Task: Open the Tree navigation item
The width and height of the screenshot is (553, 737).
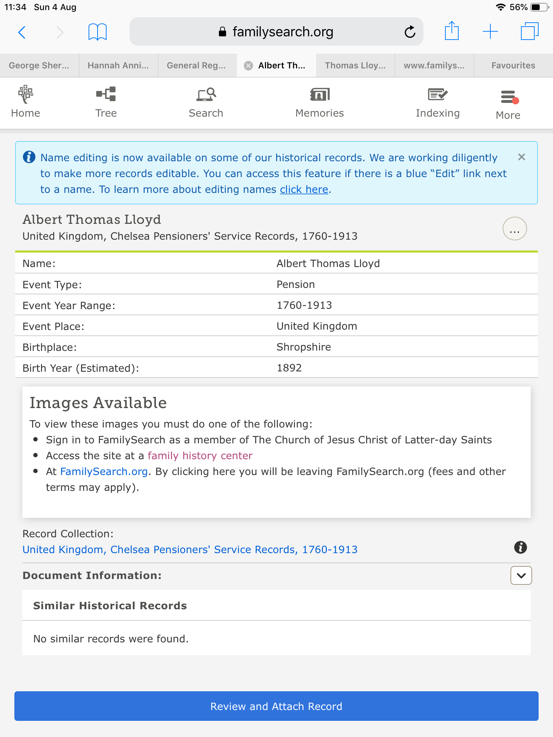Action: [106, 102]
